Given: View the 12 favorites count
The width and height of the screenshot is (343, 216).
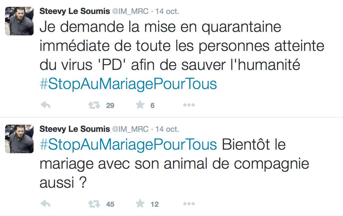Looking at the screenshot, I should [x=155, y=204].
